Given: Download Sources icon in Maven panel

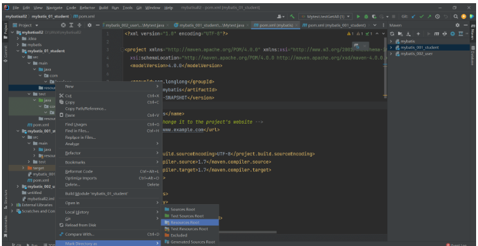Looking at the screenshot, I should 409,34.
